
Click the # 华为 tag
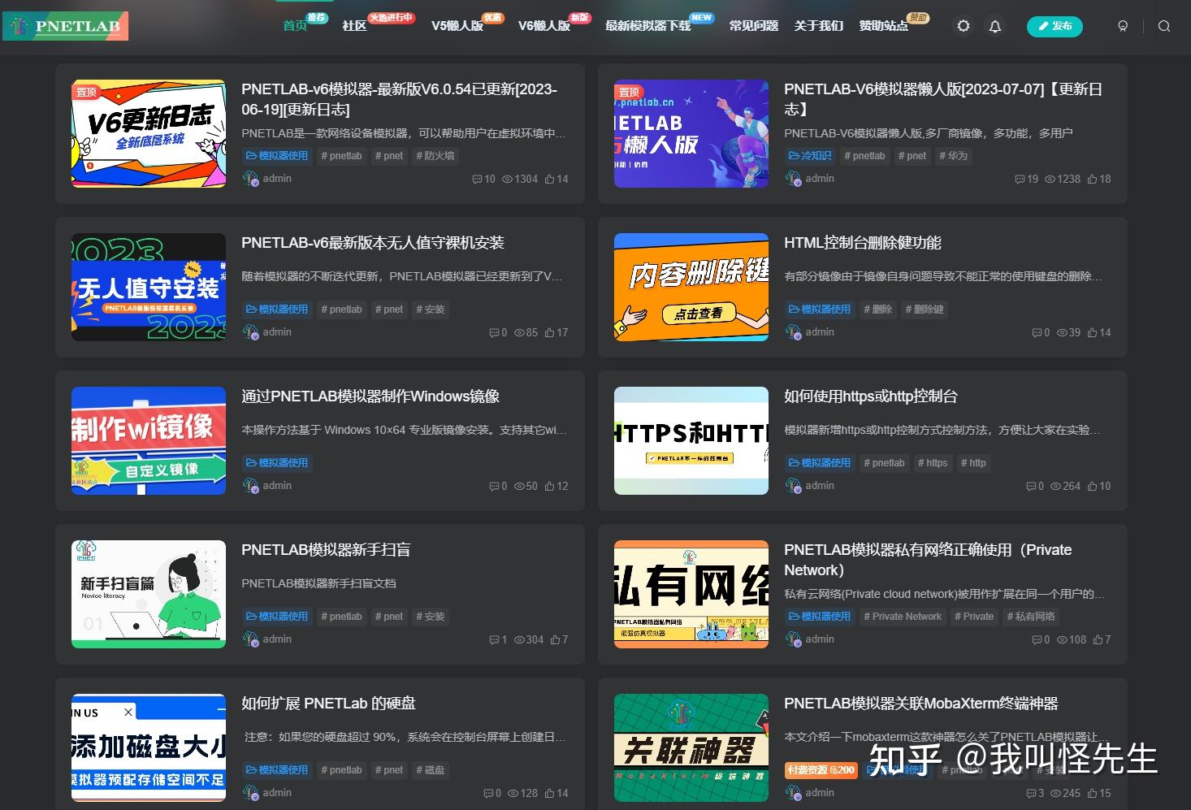tap(954, 156)
